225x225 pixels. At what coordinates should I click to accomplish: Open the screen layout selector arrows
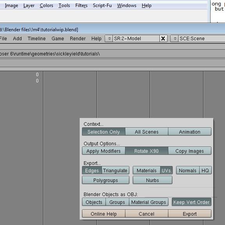(109, 38)
